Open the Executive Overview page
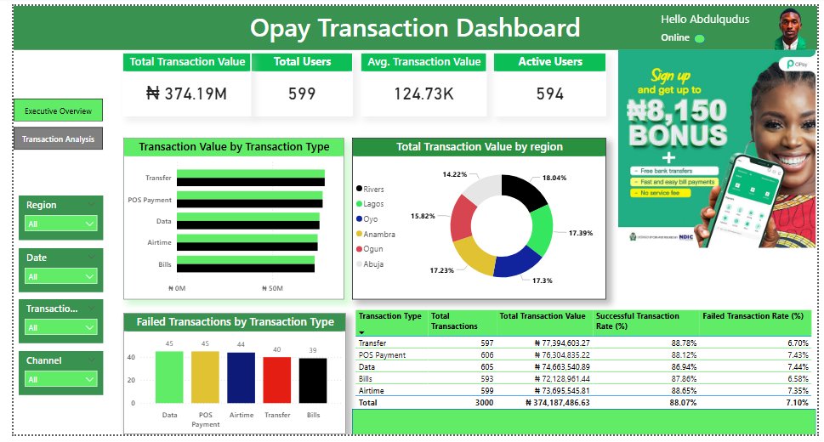 (59, 110)
